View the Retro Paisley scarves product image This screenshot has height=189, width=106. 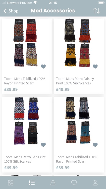(78, 43)
